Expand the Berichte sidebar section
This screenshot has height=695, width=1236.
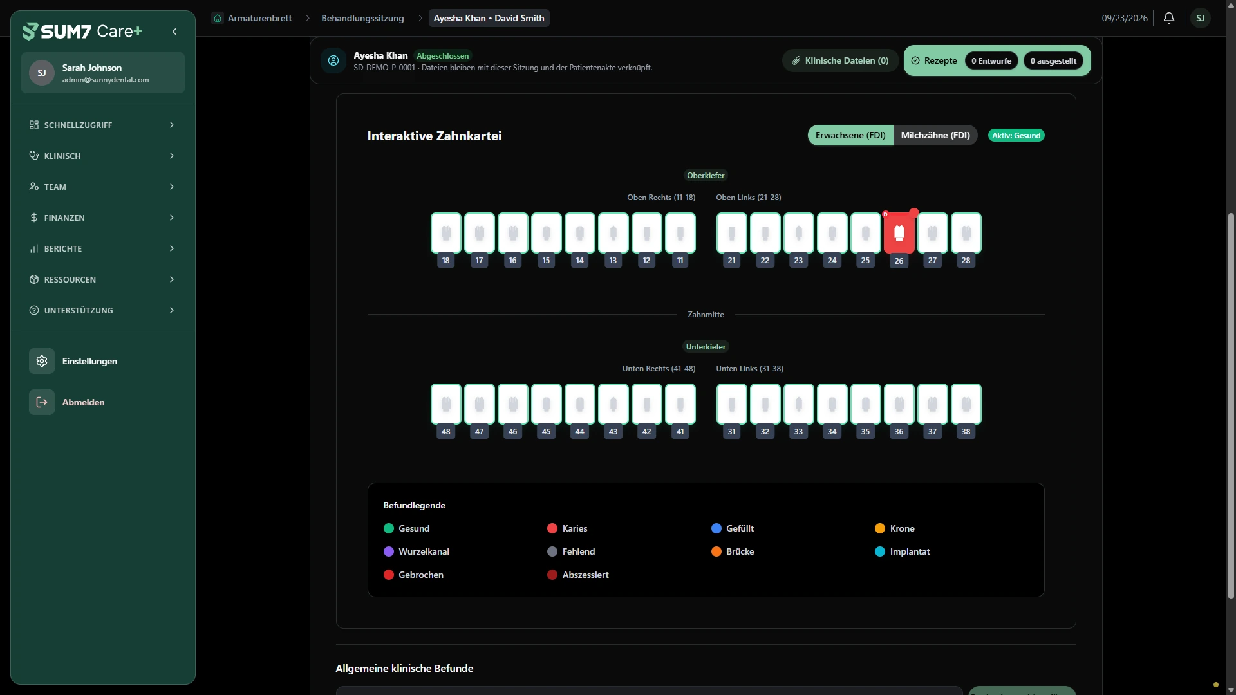click(103, 248)
